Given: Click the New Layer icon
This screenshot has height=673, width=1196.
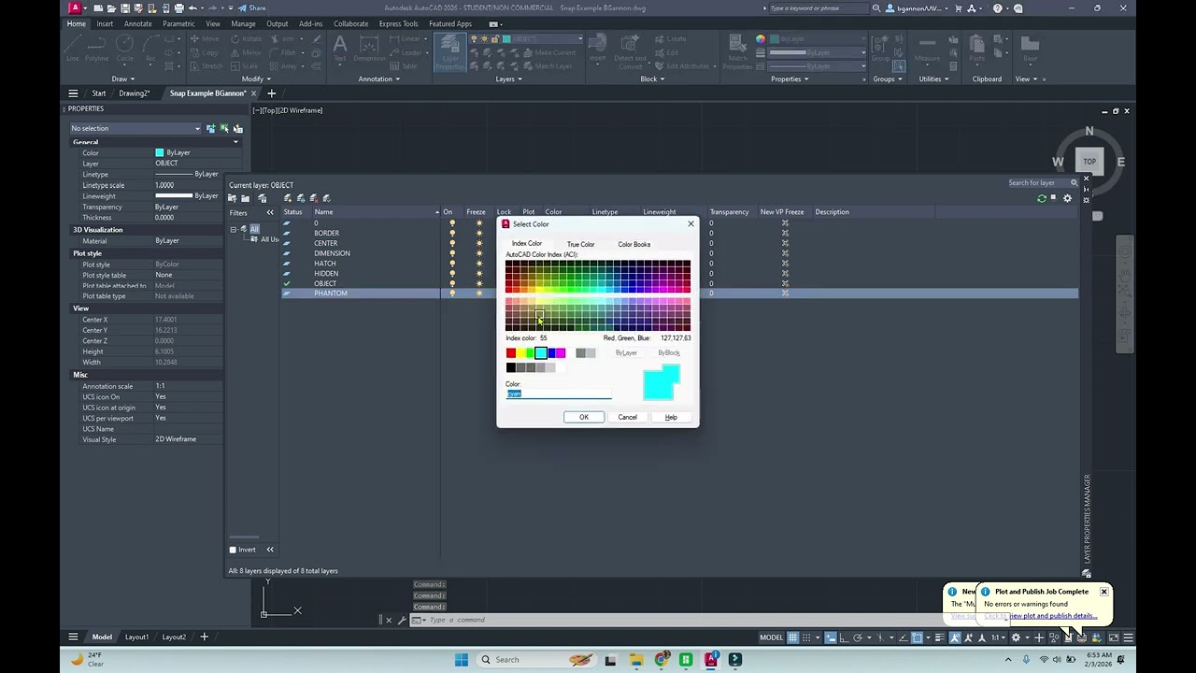Looking at the screenshot, I should [x=288, y=198].
